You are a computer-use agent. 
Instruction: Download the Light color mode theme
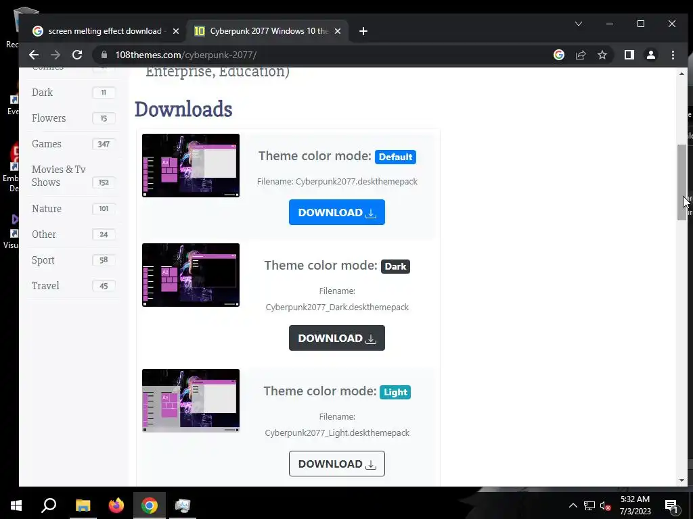pos(337,464)
